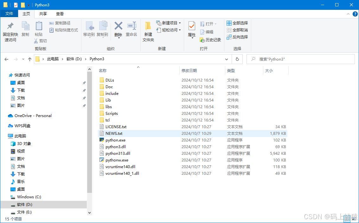
Task: Click Invert selection (反向选择)
Action: coord(237,37)
